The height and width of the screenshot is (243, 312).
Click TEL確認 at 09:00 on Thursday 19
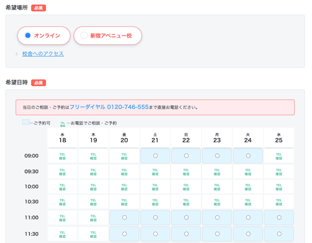pos(93,156)
